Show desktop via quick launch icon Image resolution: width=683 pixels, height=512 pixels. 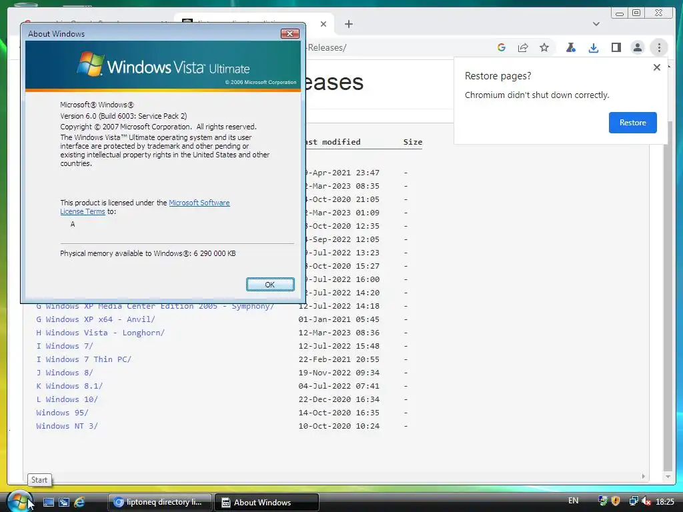pos(48,502)
